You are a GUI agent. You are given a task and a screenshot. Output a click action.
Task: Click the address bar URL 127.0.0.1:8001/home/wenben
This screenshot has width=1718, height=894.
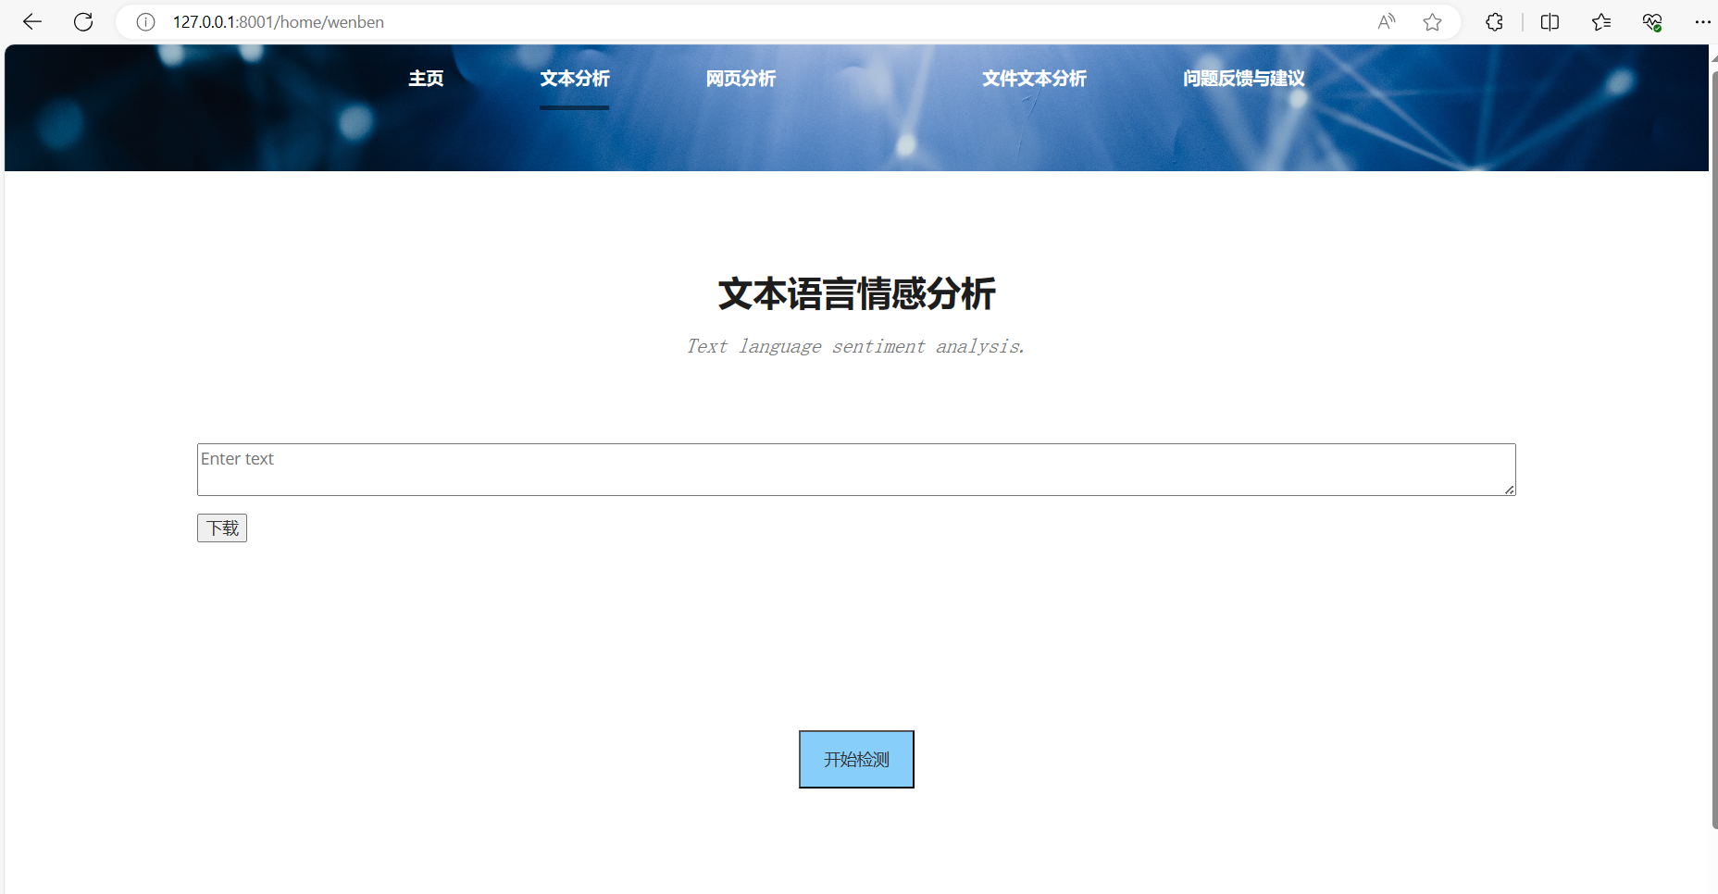(279, 22)
